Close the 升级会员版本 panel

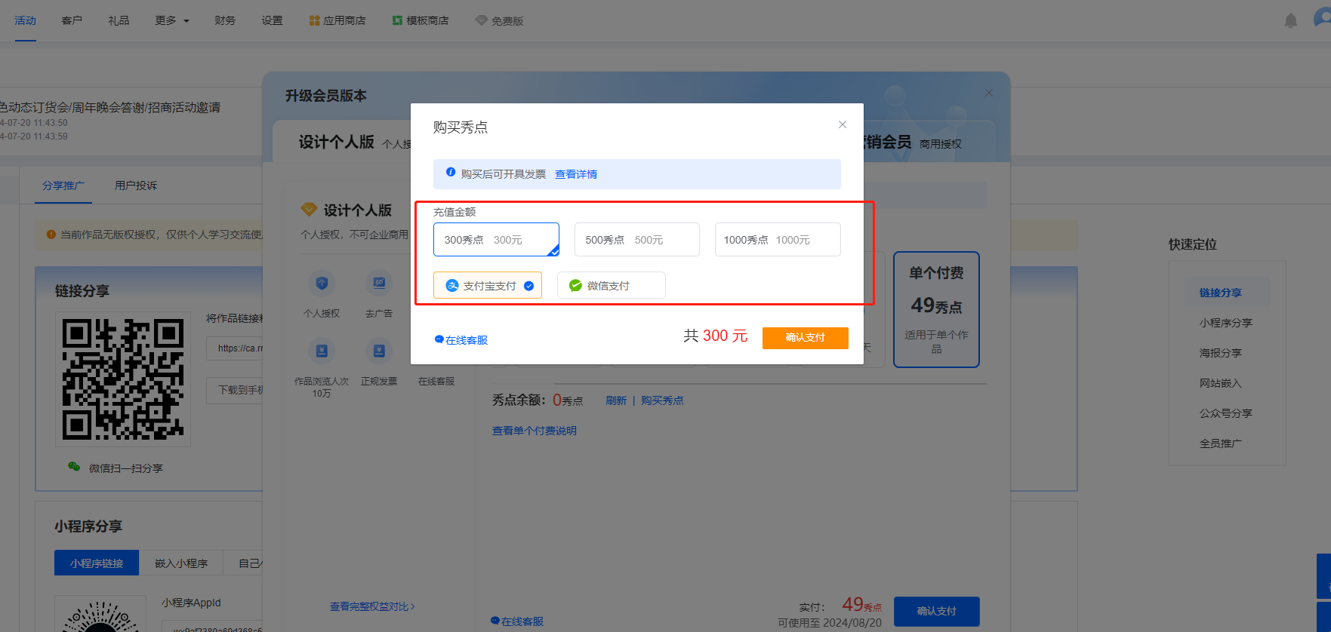click(x=989, y=93)
